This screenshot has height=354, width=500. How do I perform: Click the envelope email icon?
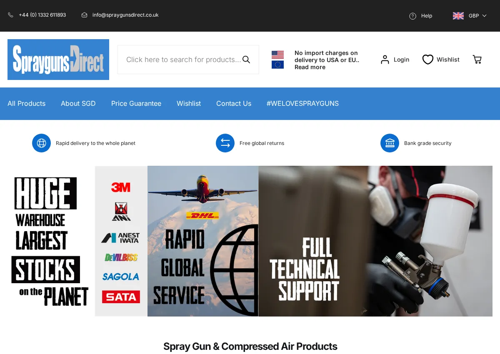(85, 15)
